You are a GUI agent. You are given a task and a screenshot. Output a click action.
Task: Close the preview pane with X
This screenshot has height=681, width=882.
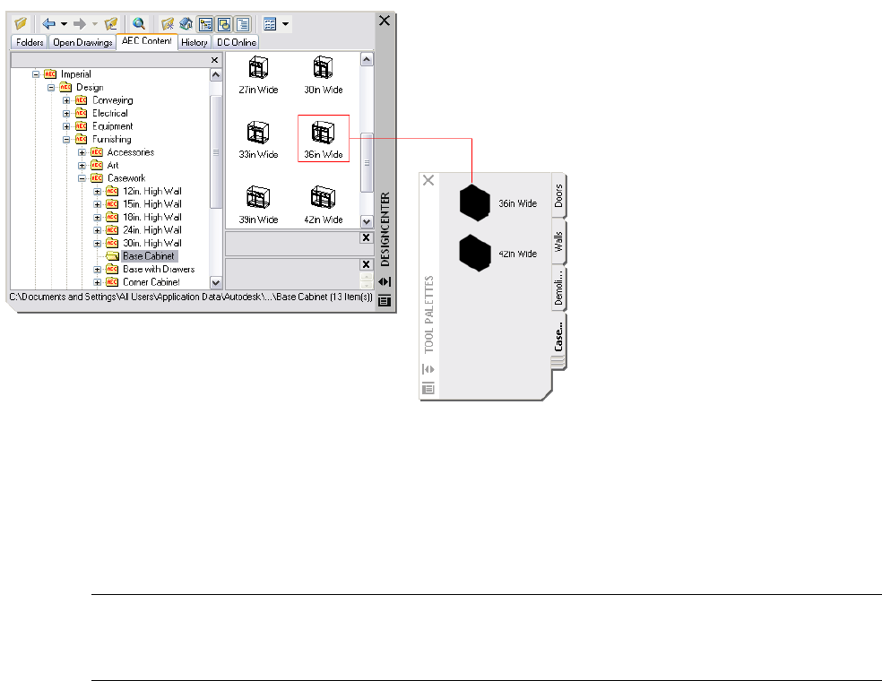click(366, 237)
